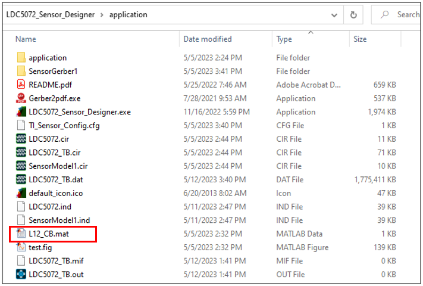423x286 pixels.
Task: Sort files by Name column header
Action: coord(26,39)
